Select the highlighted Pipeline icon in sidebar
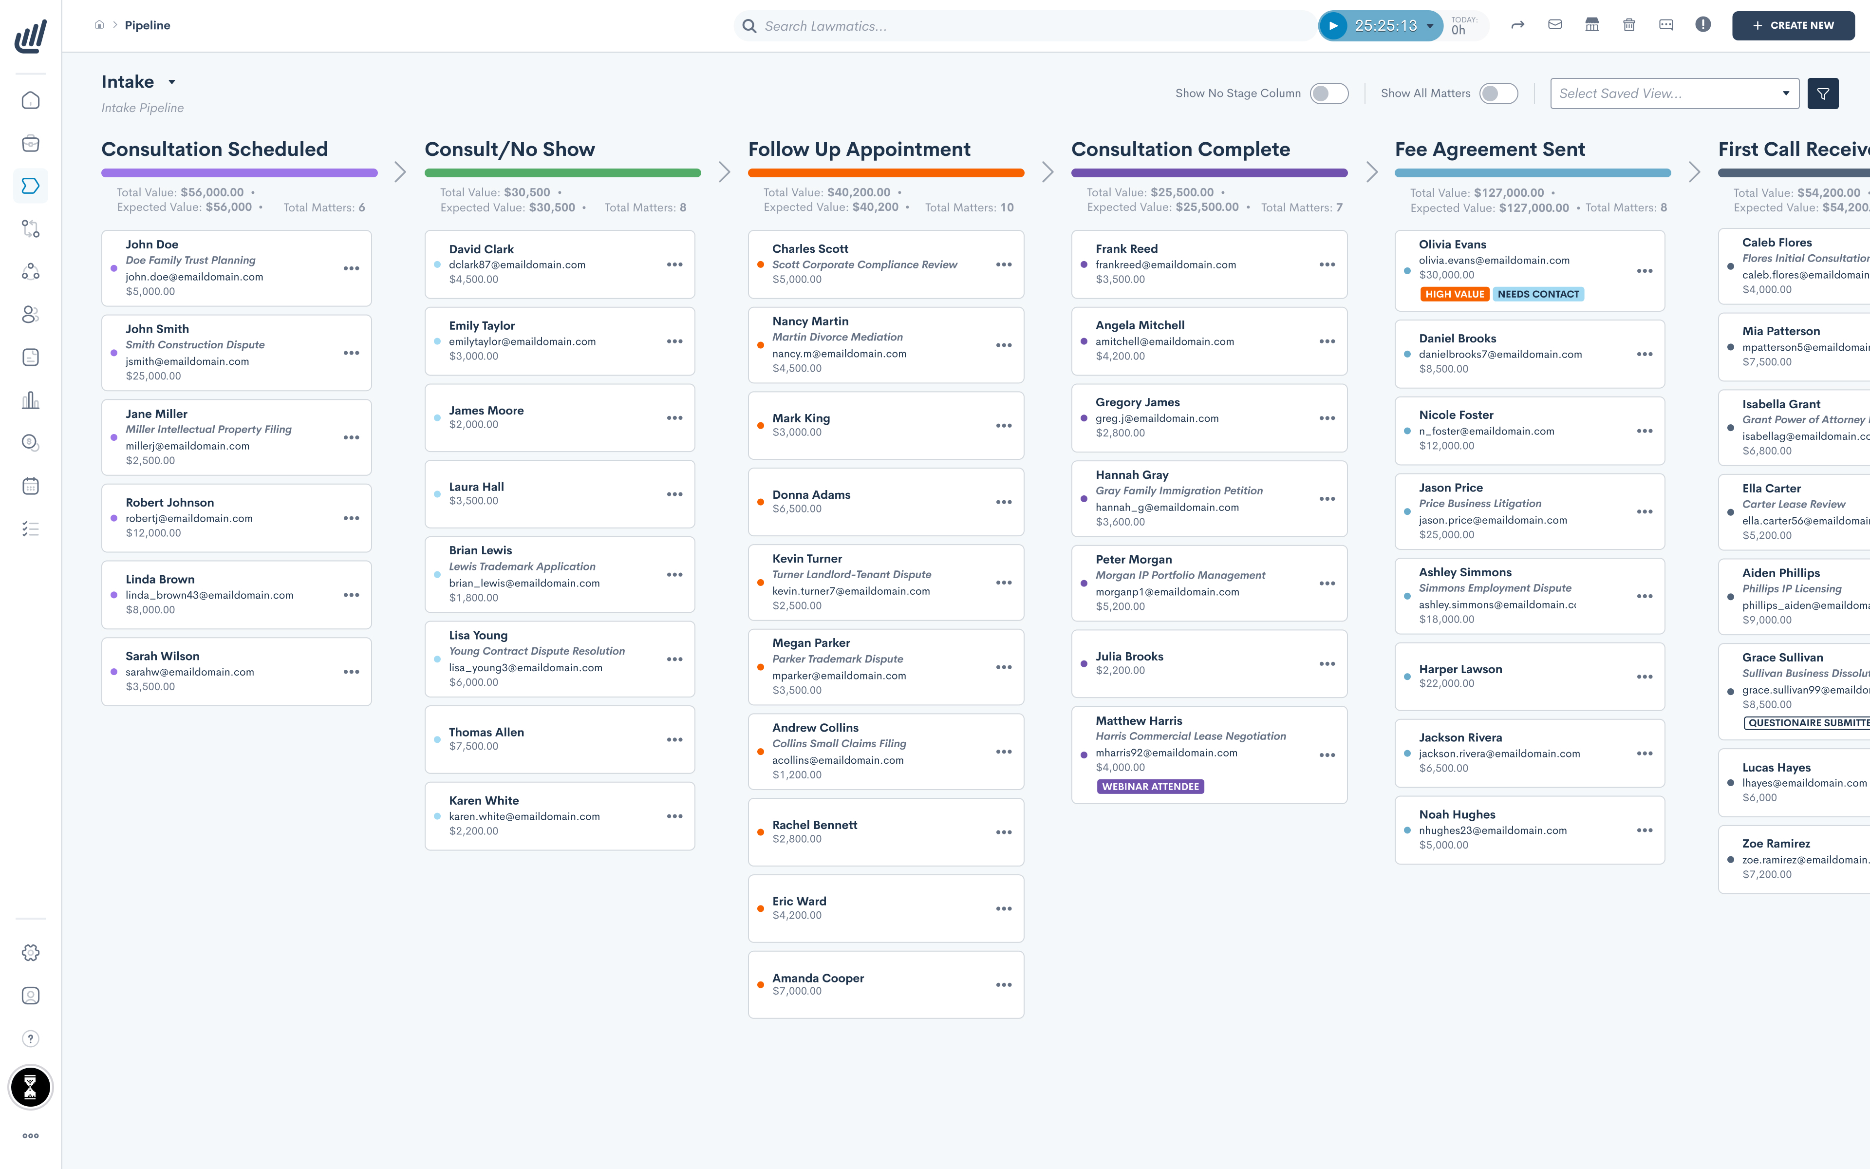This screenshot has width=1870, height=1169. 31,186
